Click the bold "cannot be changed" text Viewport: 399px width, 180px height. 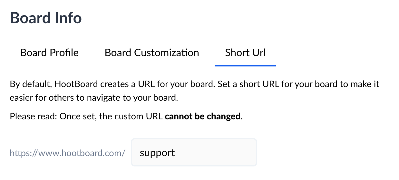(203, 116)
